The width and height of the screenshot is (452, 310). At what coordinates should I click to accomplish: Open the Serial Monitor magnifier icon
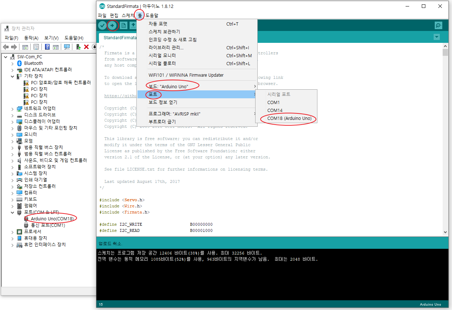tap(438, 25)
